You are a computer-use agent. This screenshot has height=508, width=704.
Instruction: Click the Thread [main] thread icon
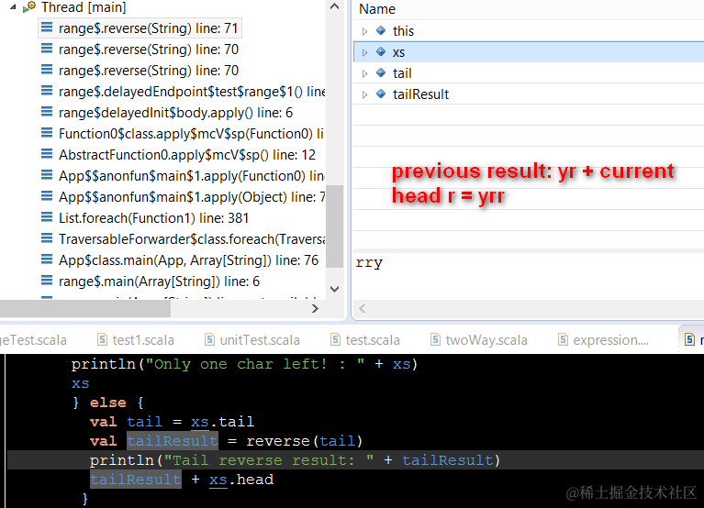click(x=29, y=6)
